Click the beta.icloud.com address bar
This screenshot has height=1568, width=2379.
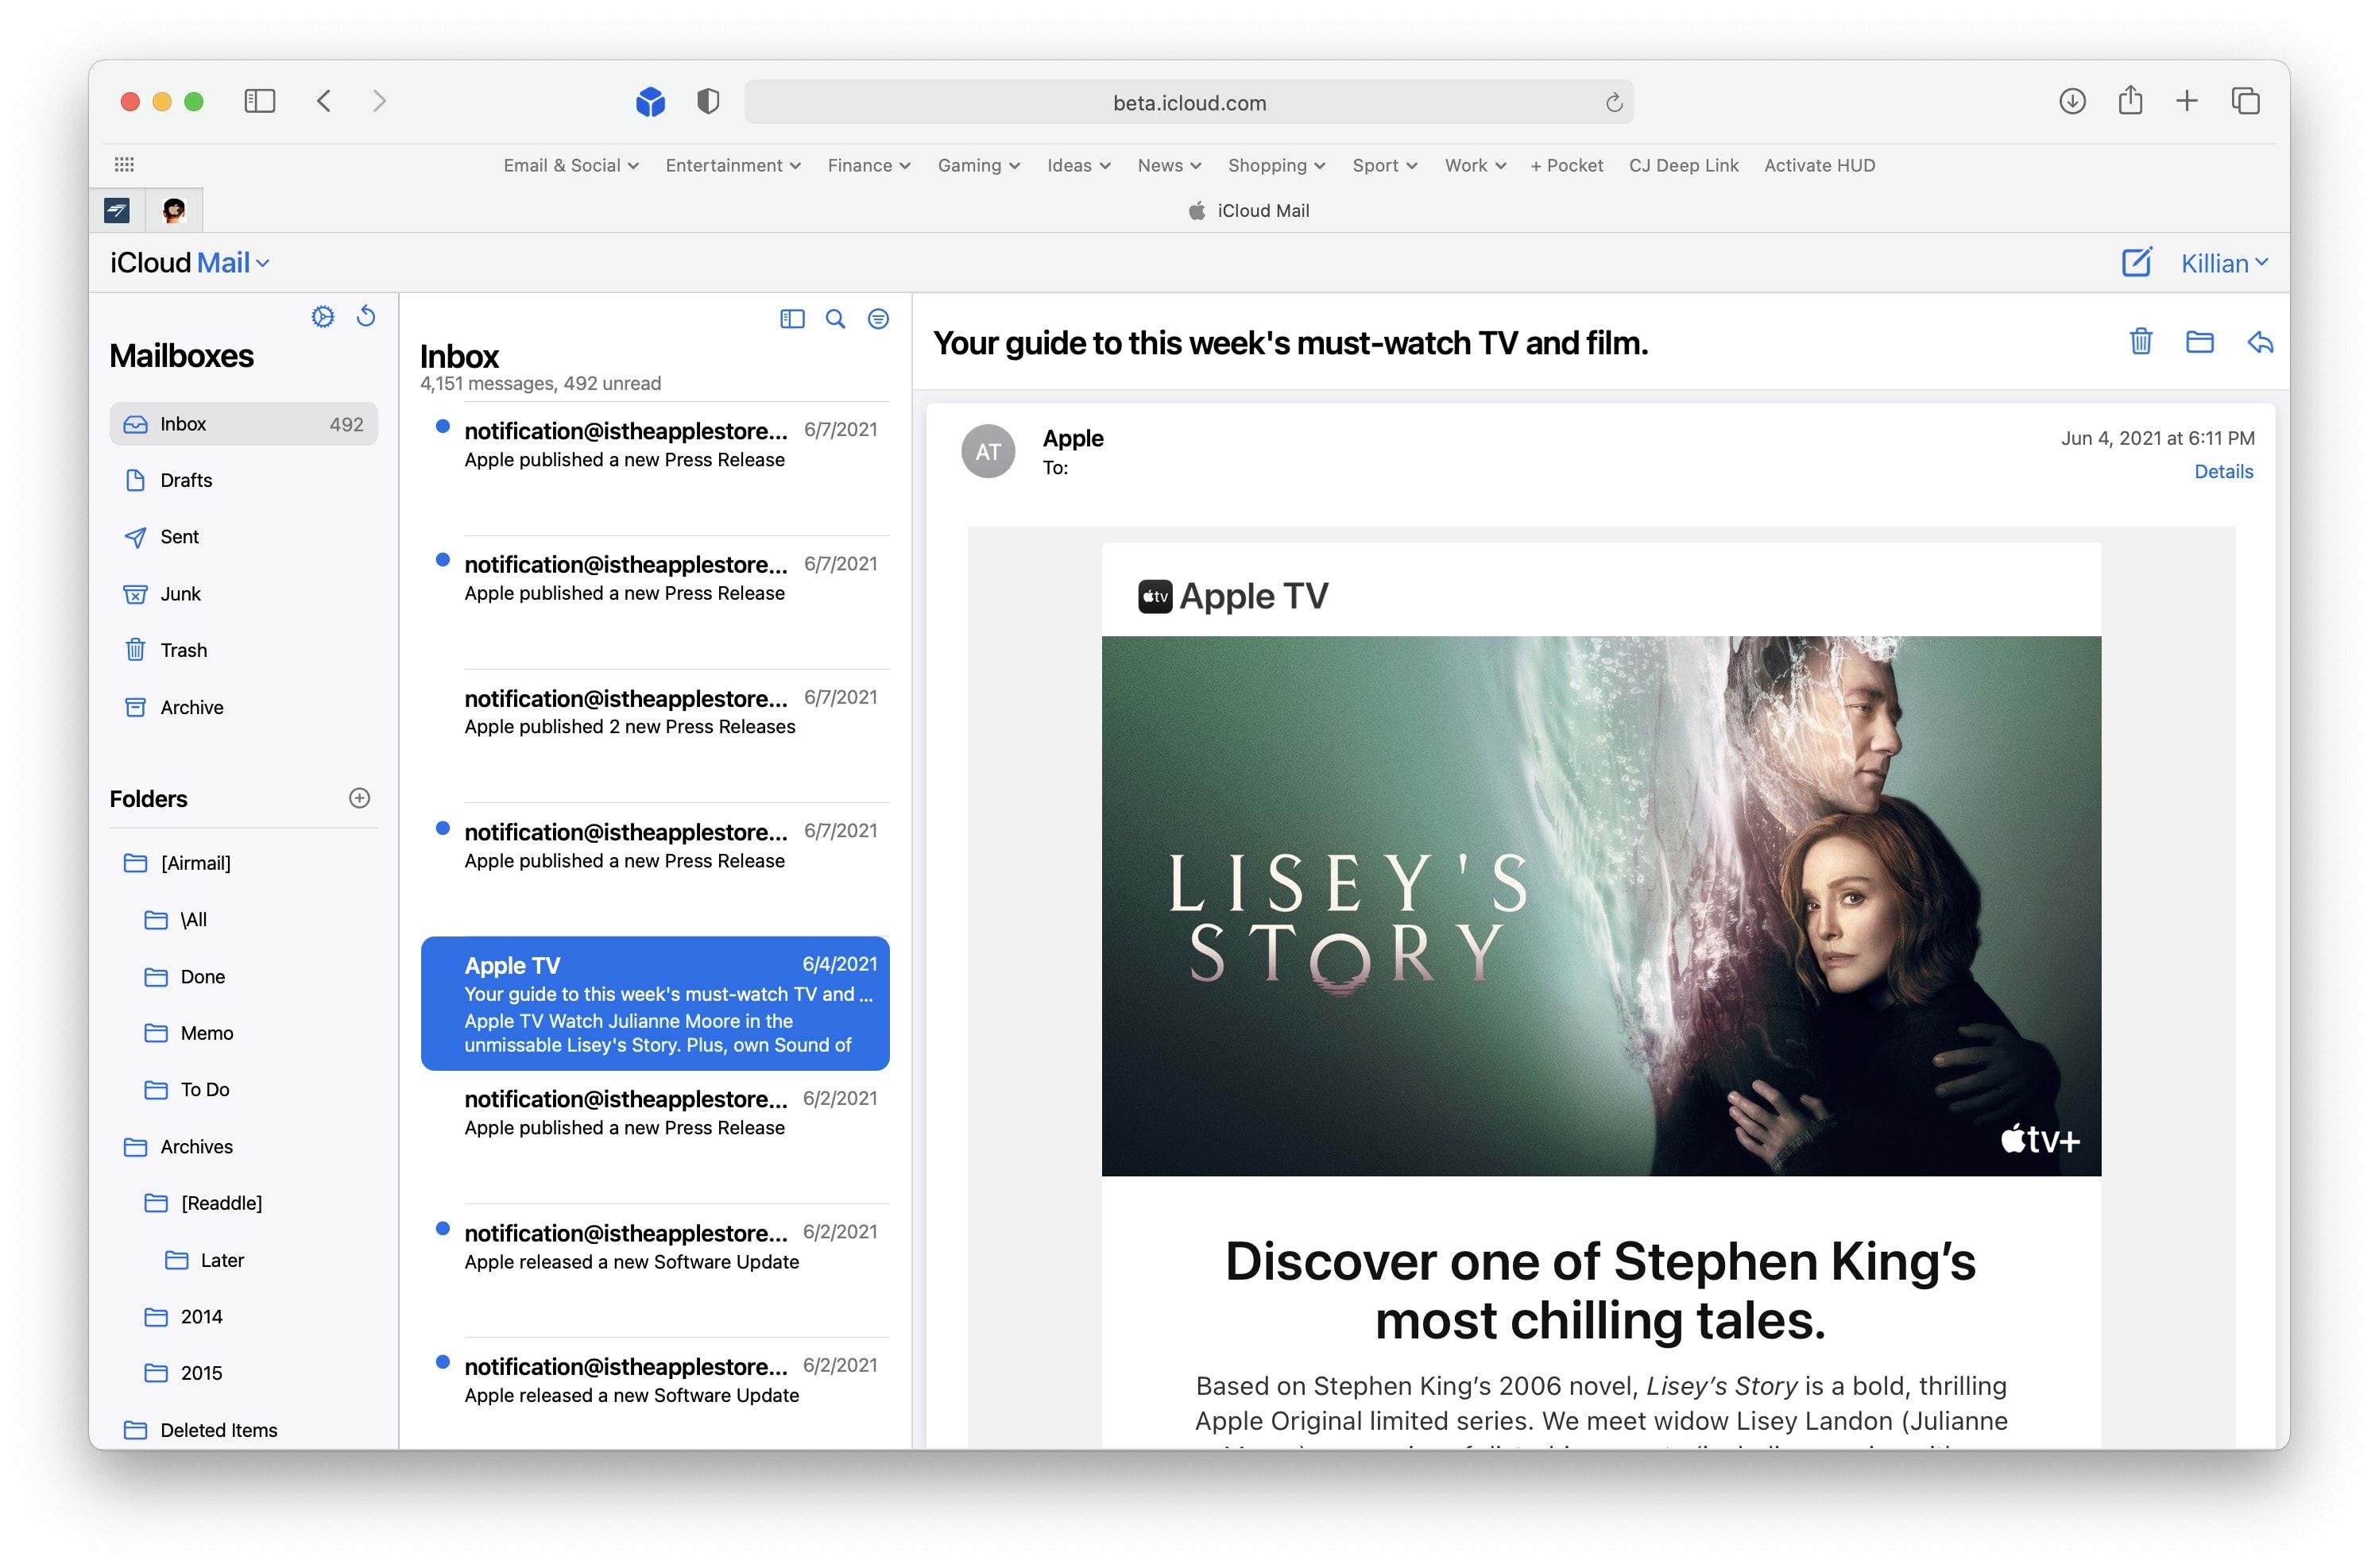click(x=1187, y=103)
